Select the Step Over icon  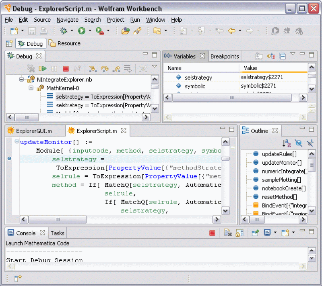coord(104,68)
